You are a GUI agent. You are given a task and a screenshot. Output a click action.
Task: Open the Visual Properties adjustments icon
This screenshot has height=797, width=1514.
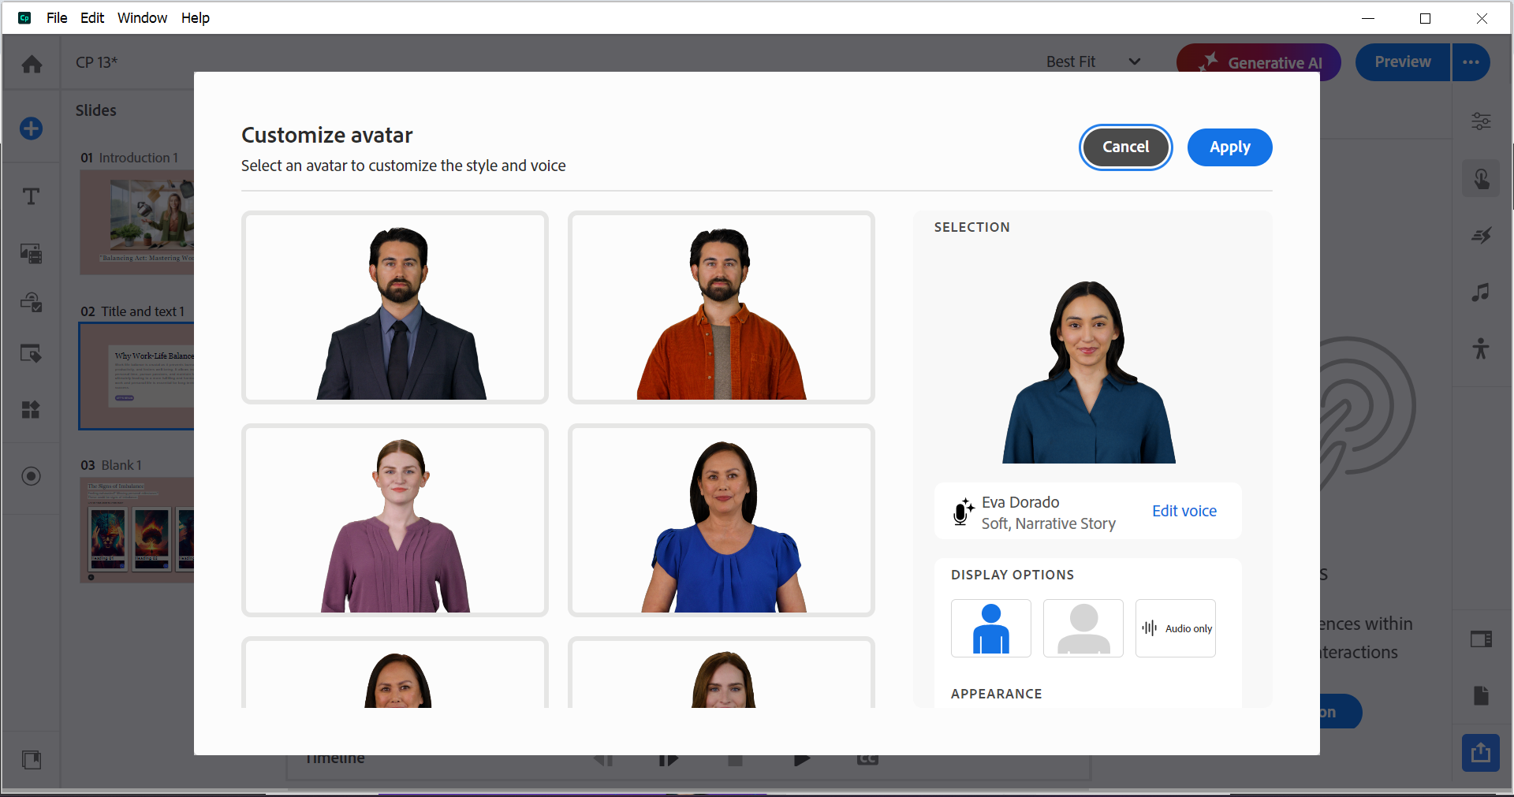[1481, 121]
